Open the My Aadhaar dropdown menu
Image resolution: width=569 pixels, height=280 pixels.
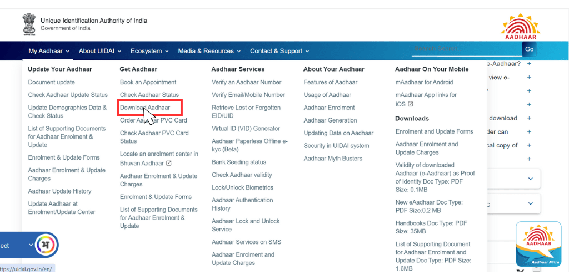point(49,51)
